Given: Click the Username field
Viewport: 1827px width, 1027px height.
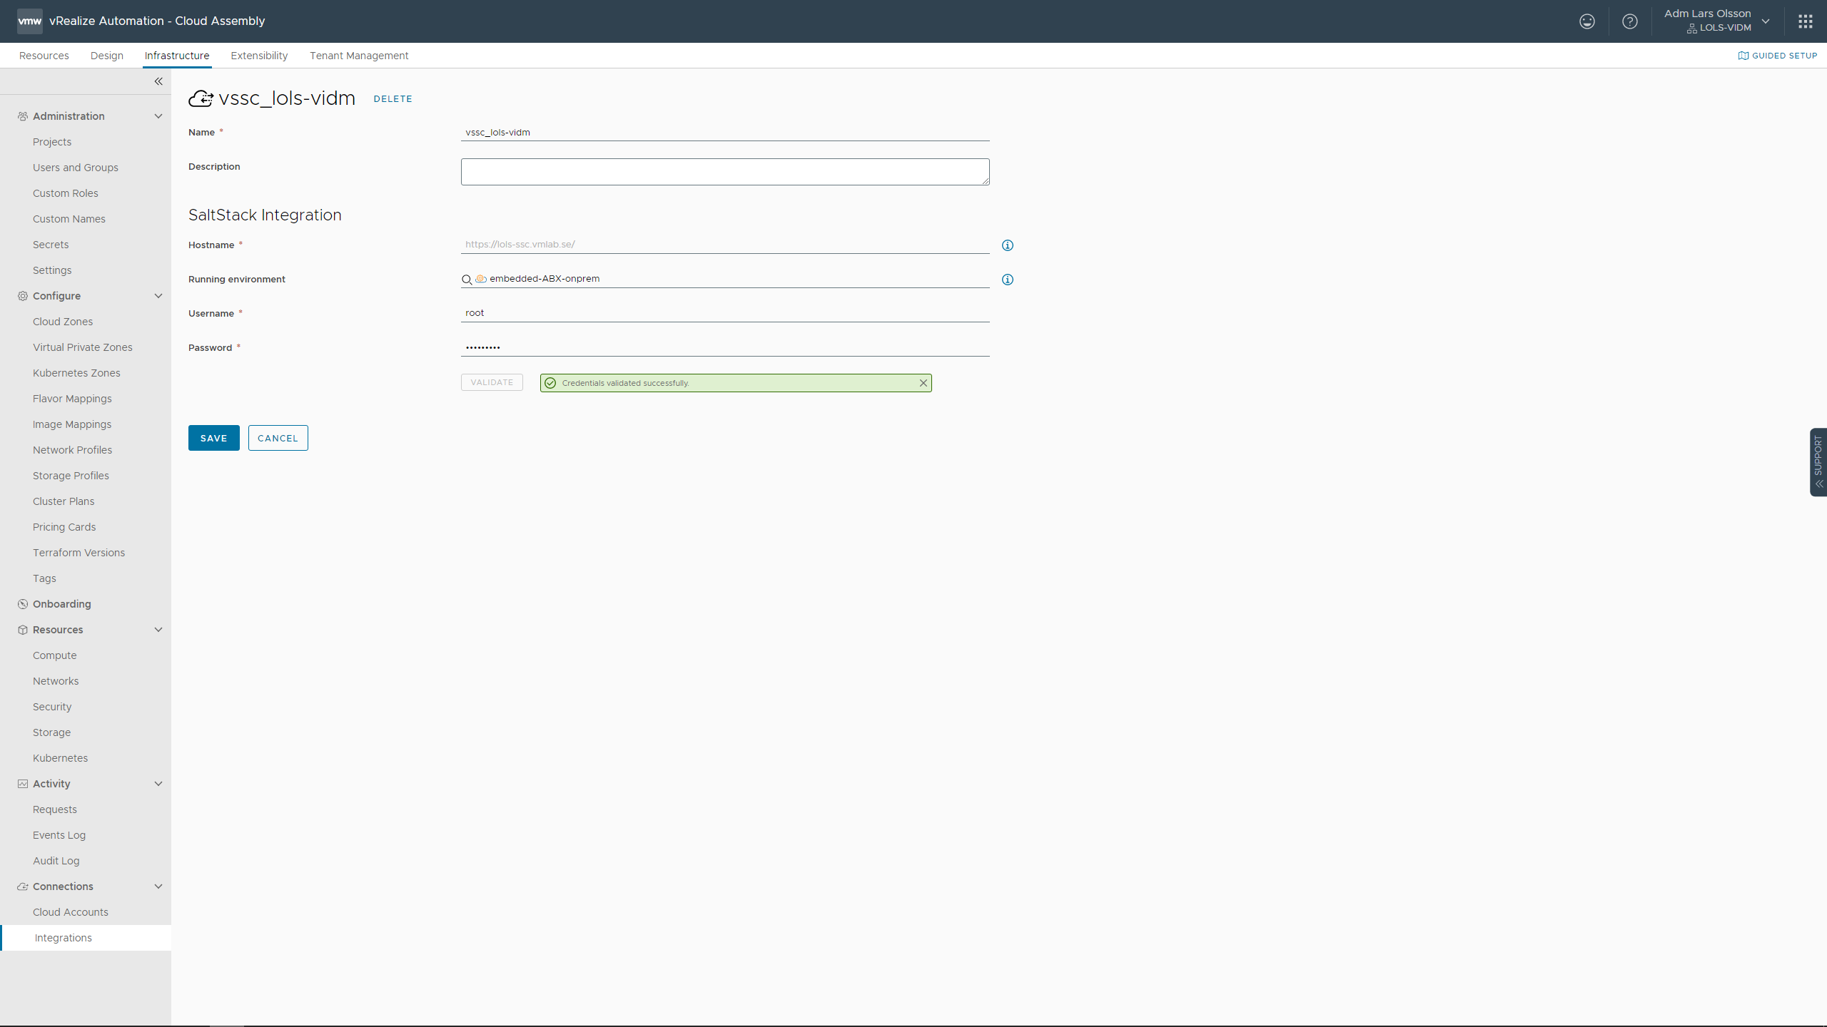Looking at the screenshot, I should (725, 313).
